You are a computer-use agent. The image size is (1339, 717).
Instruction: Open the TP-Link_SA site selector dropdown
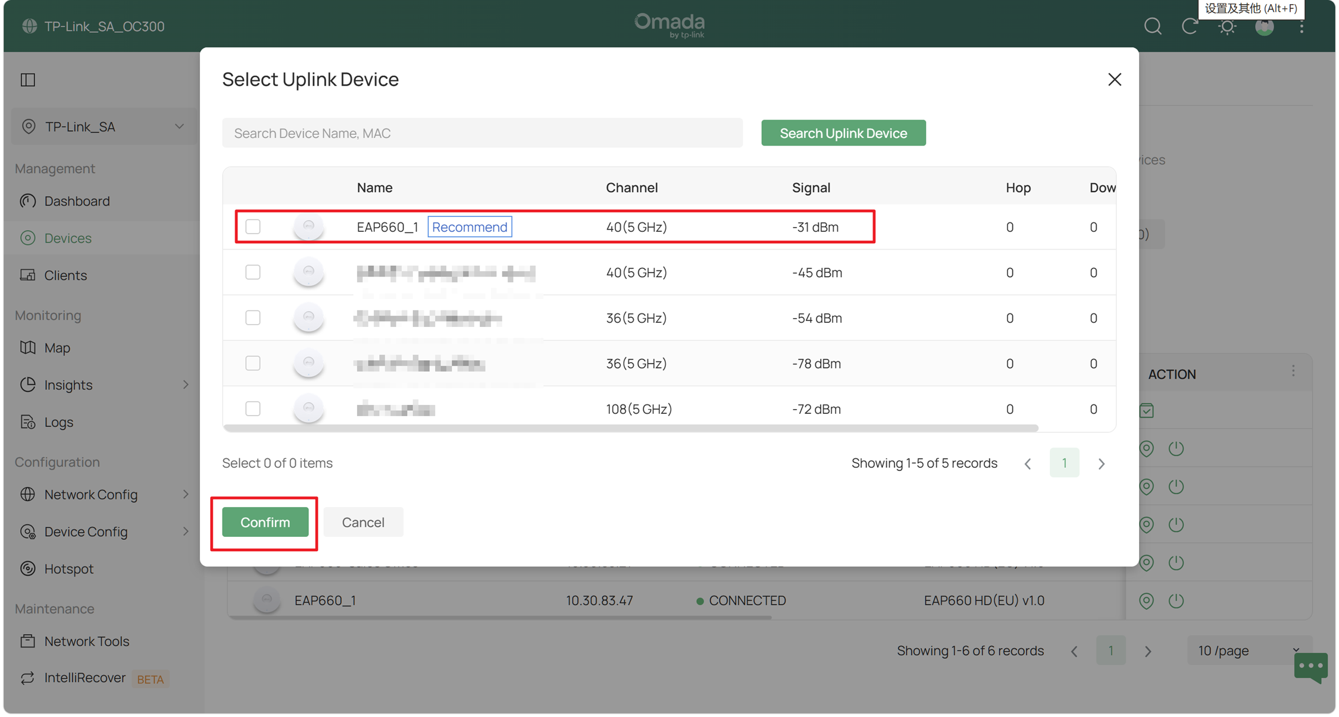104,127
